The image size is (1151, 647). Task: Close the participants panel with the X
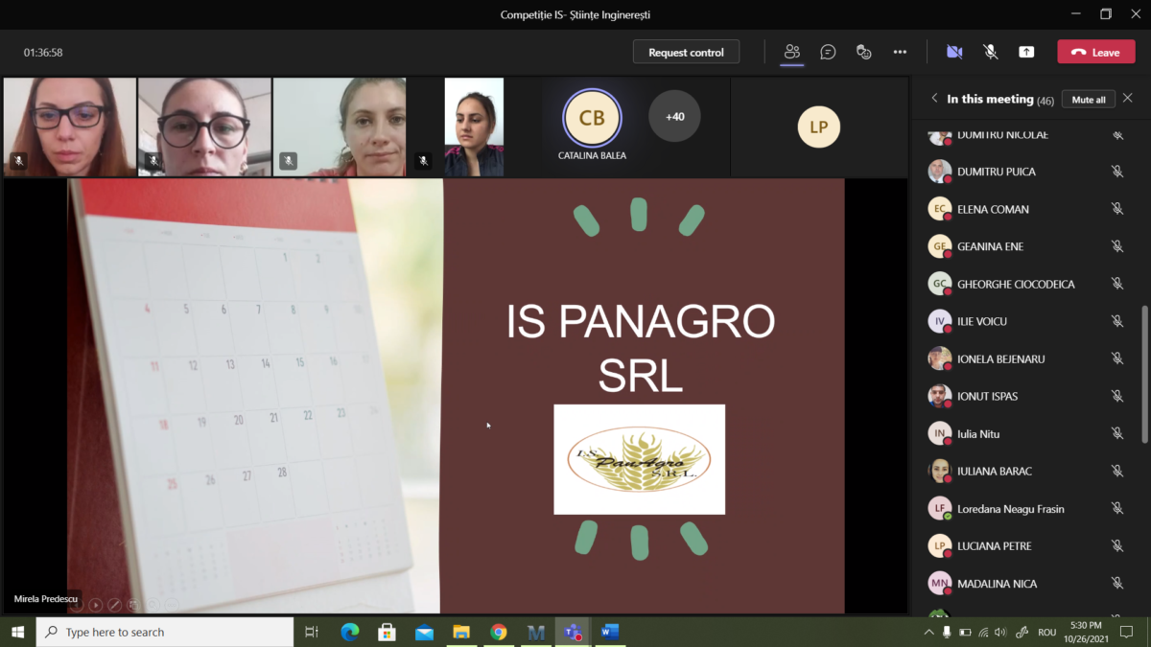1128,99
